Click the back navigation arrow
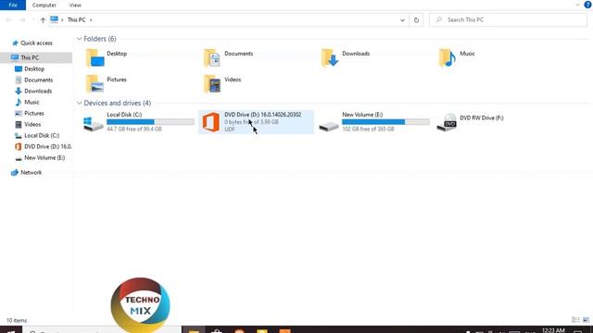The image size is (593, 333). [x=9, y=20]
